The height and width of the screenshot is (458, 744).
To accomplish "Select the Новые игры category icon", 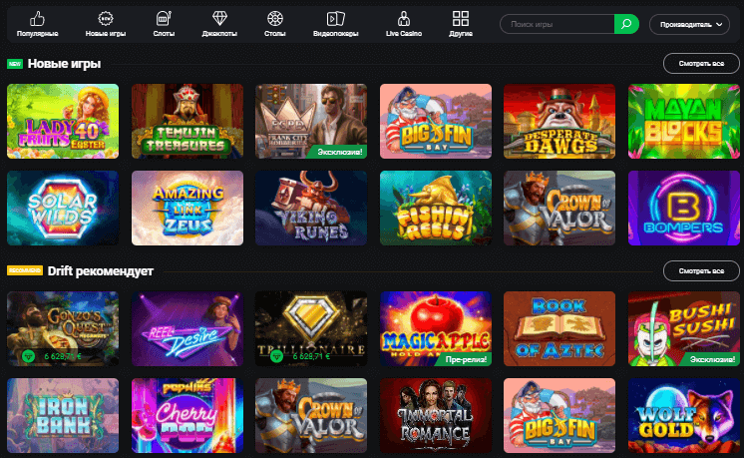I will click(106, 24).
